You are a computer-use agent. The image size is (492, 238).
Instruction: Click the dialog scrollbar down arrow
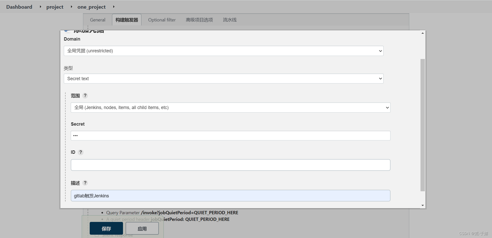pyautogui.click(x=423, y=205)
